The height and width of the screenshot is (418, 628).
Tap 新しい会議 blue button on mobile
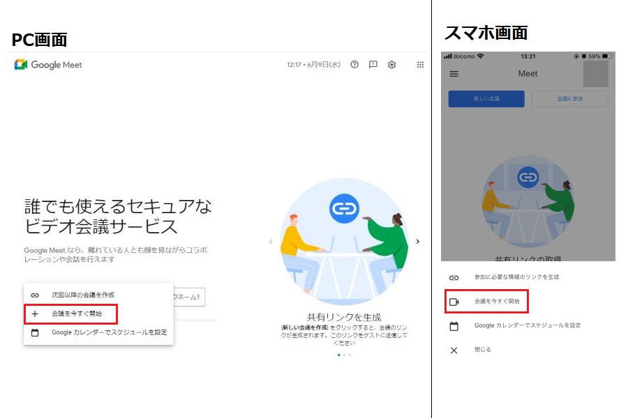point(486,99)
